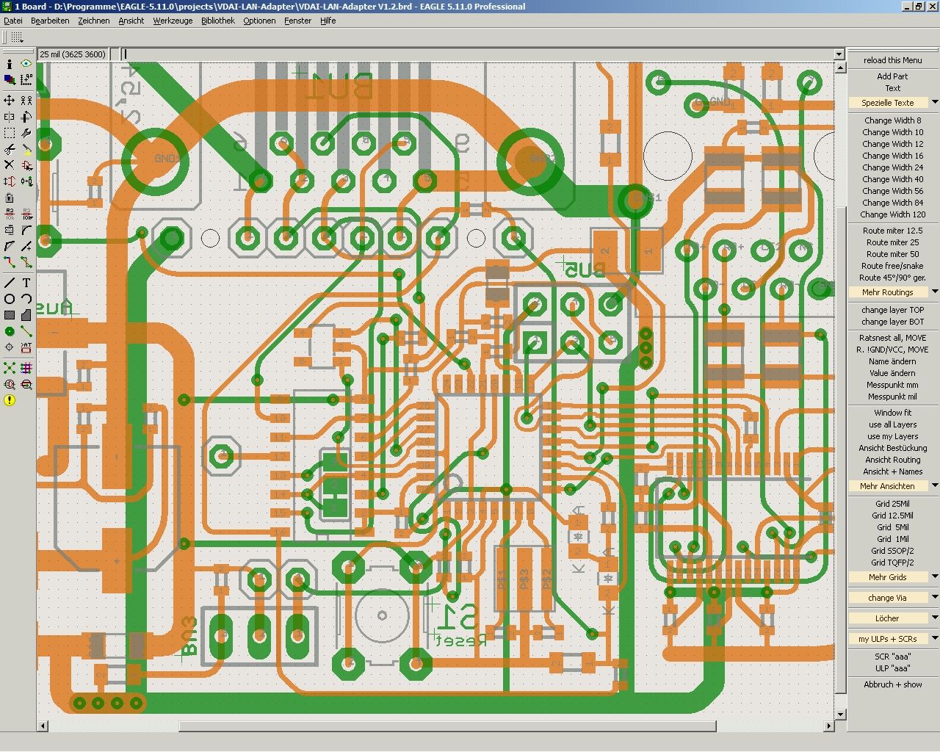
Task: Select the Move tool
Action: [10, 100]
